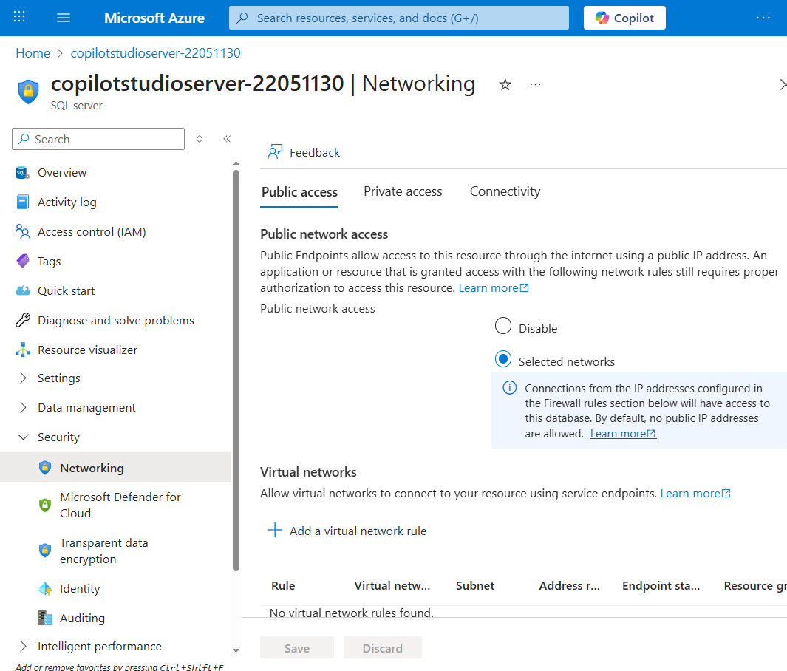Open the Azure portal menu
Viewport: 787px width, 671px height.
pos(63,17)
